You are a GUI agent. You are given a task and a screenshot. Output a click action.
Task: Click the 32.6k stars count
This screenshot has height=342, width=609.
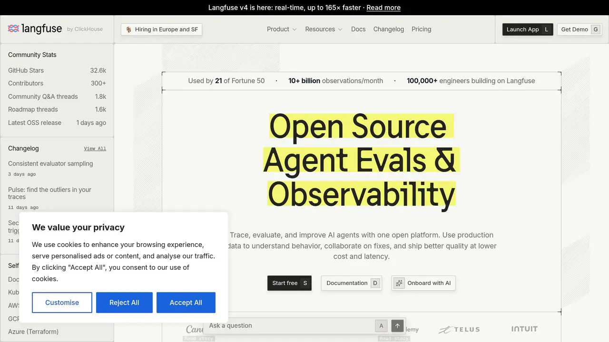tap(98, 70)
